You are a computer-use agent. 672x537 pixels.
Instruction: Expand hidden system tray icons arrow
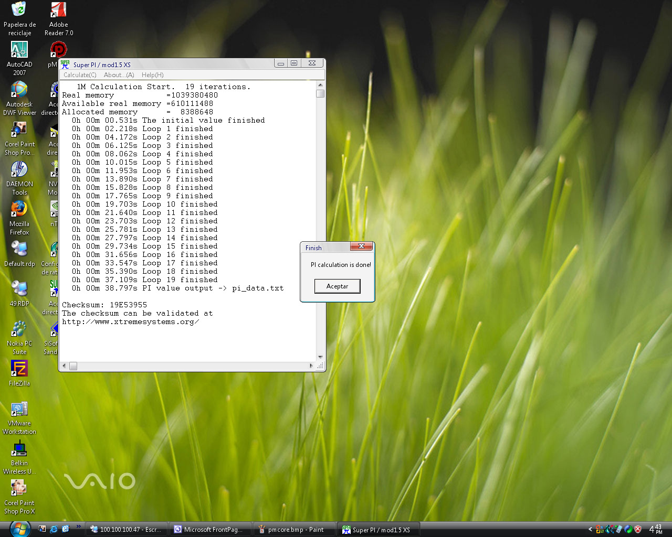590,530
